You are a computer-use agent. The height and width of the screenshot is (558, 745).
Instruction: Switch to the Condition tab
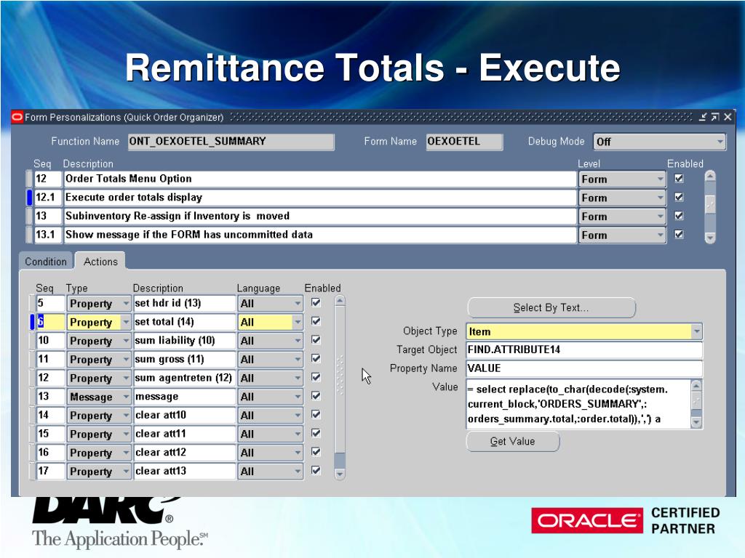46,262
